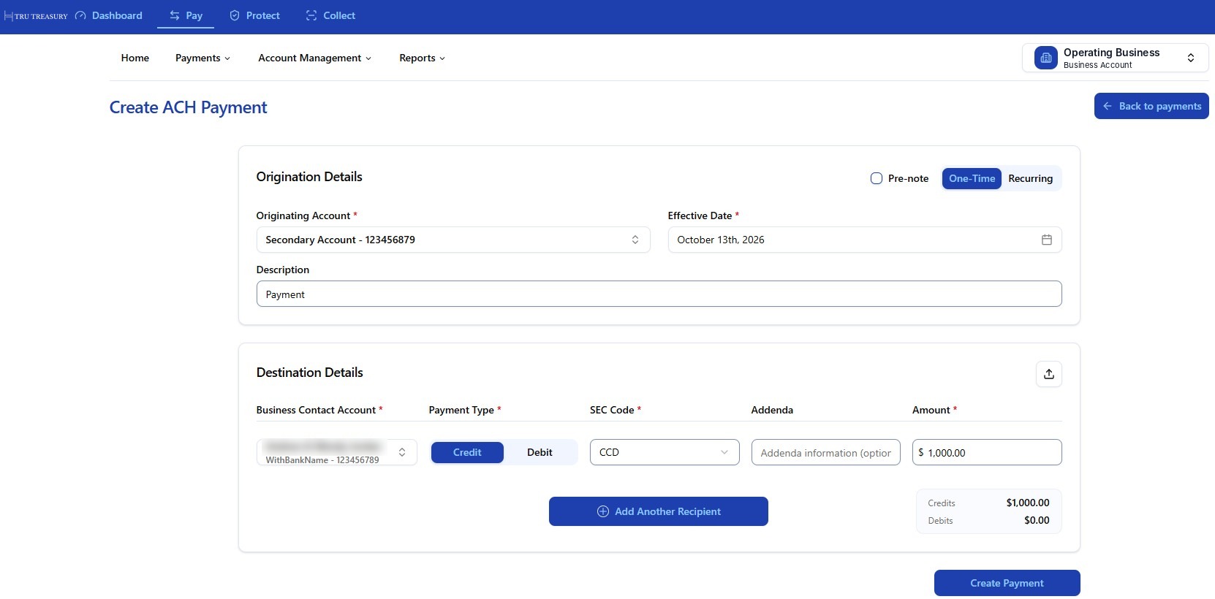Click Add Another Recipient button
Image resolution: width=1215 pixels, height=599 pixels.
[x=659, y=511]
